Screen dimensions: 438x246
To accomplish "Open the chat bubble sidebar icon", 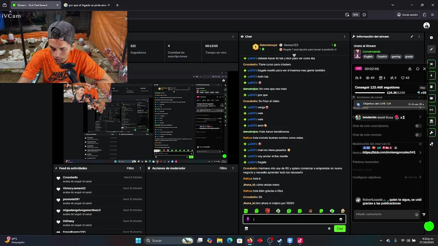I will click(431, 98).
